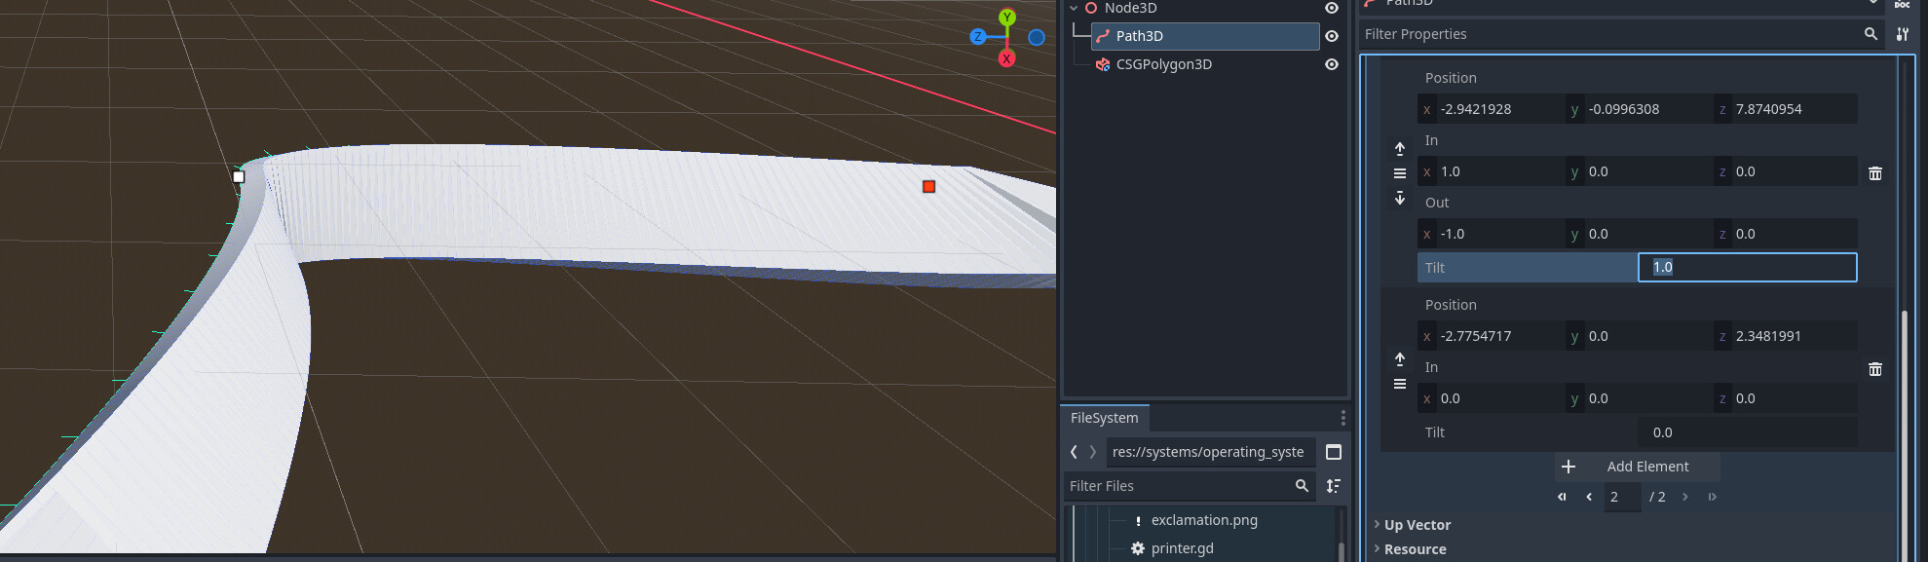Select the CSGPolygon3D node

(1164, 64)
